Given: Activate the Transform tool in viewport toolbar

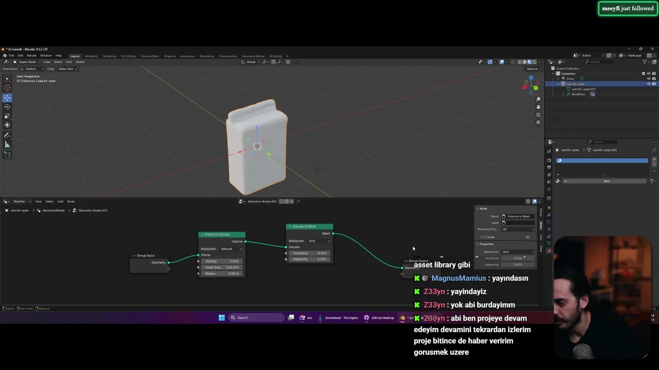Looking at the screenshot, I should click(7, 125).
